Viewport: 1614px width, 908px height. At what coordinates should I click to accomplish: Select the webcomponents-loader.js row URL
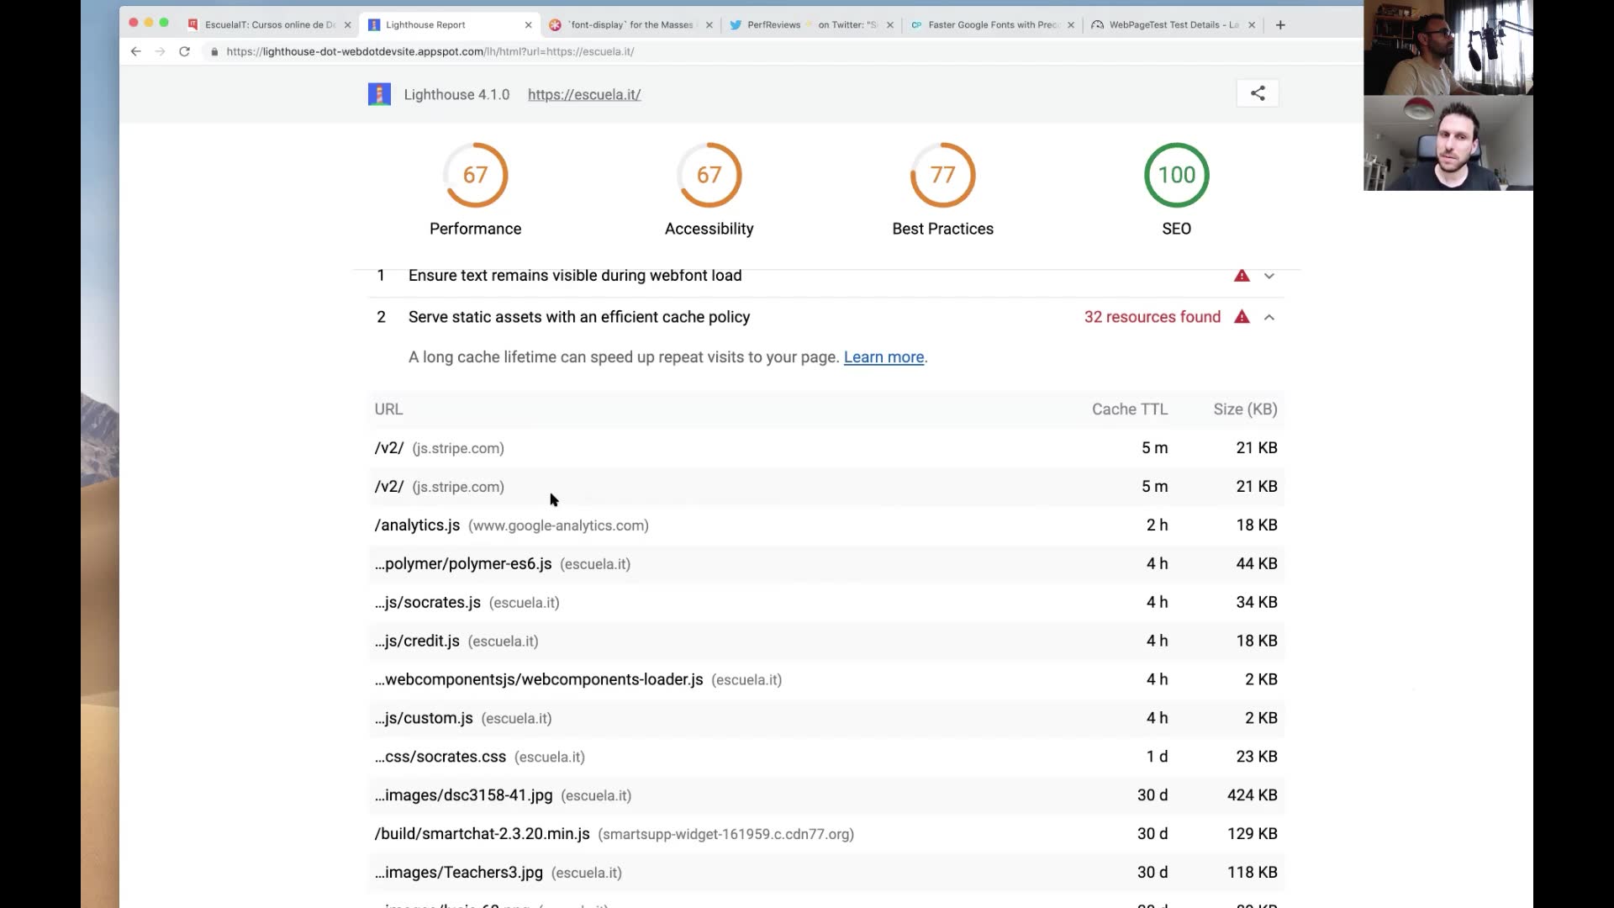click(x=539, y=679)
